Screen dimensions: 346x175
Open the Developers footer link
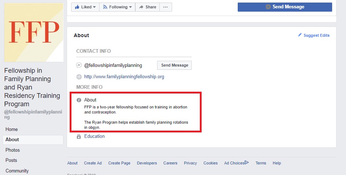[147, 163]
